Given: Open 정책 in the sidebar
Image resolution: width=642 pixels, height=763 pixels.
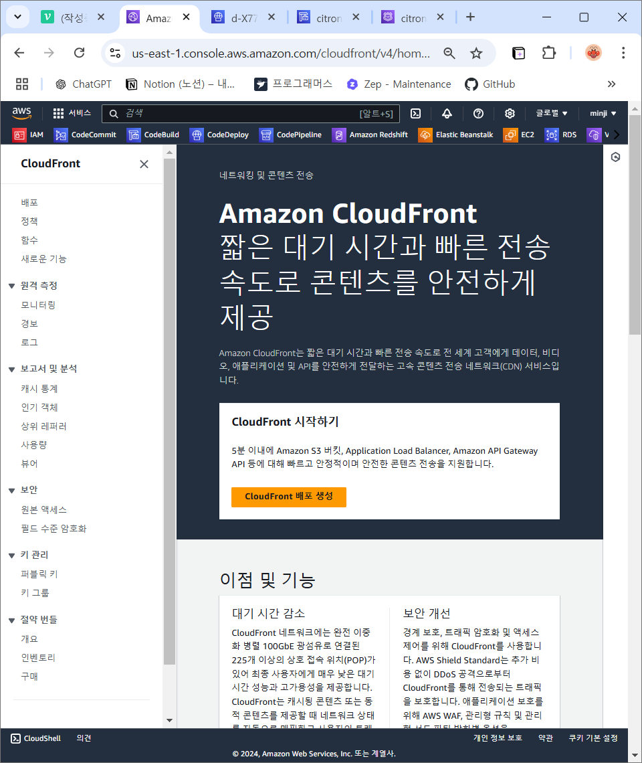Looking at the screenshot, I should (29, 222).
